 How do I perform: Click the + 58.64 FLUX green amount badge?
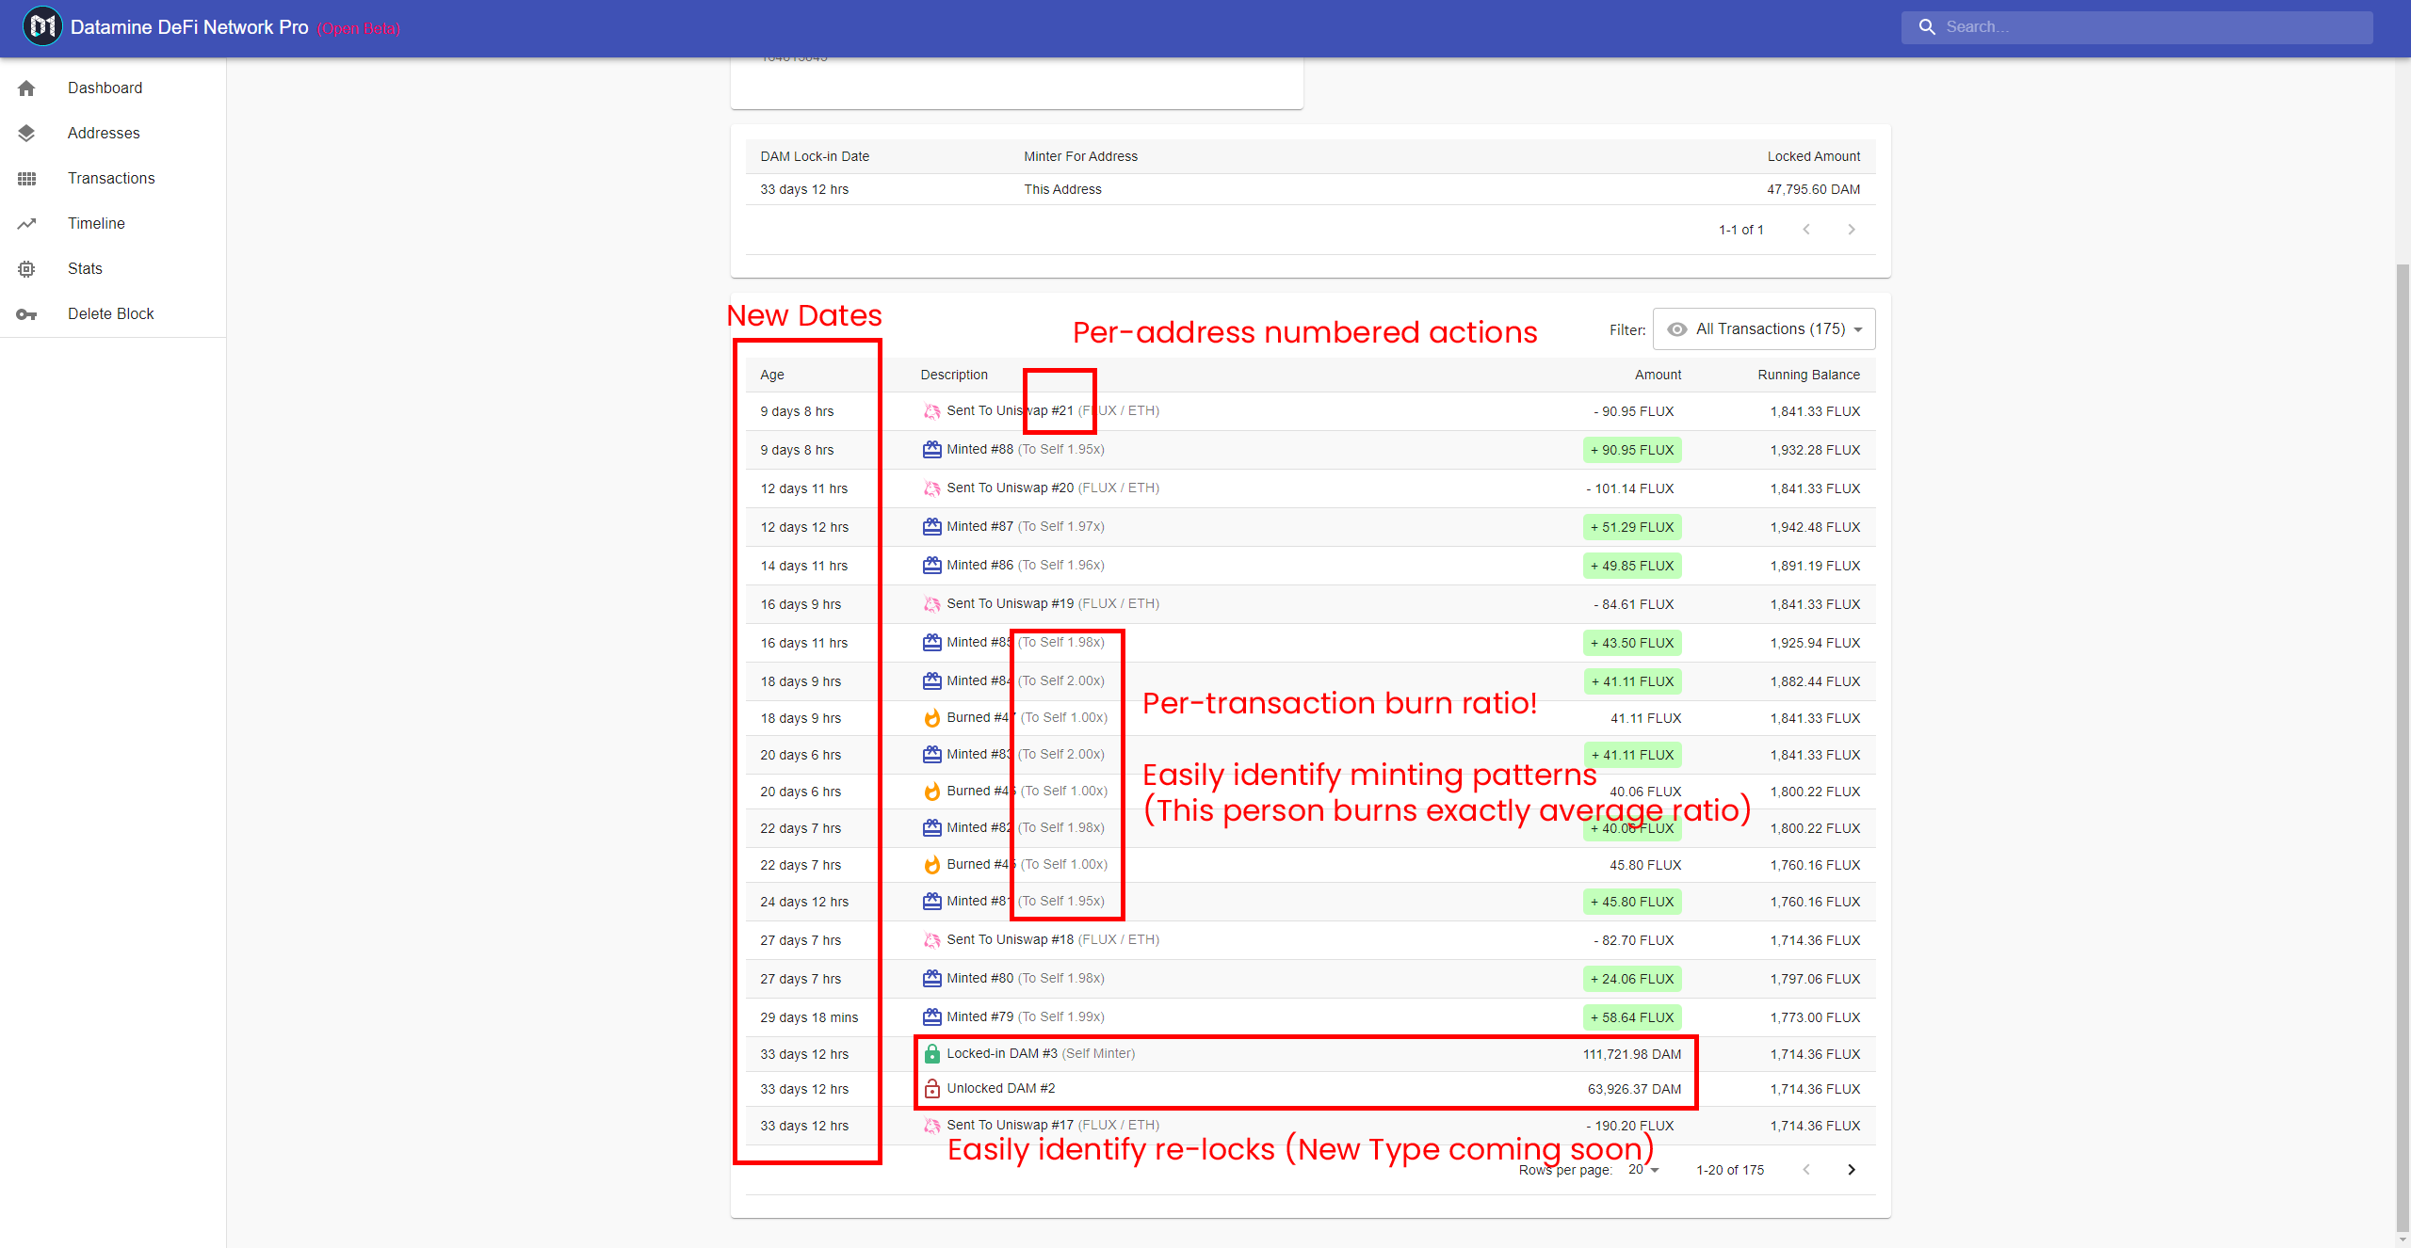(1632, 1017)
